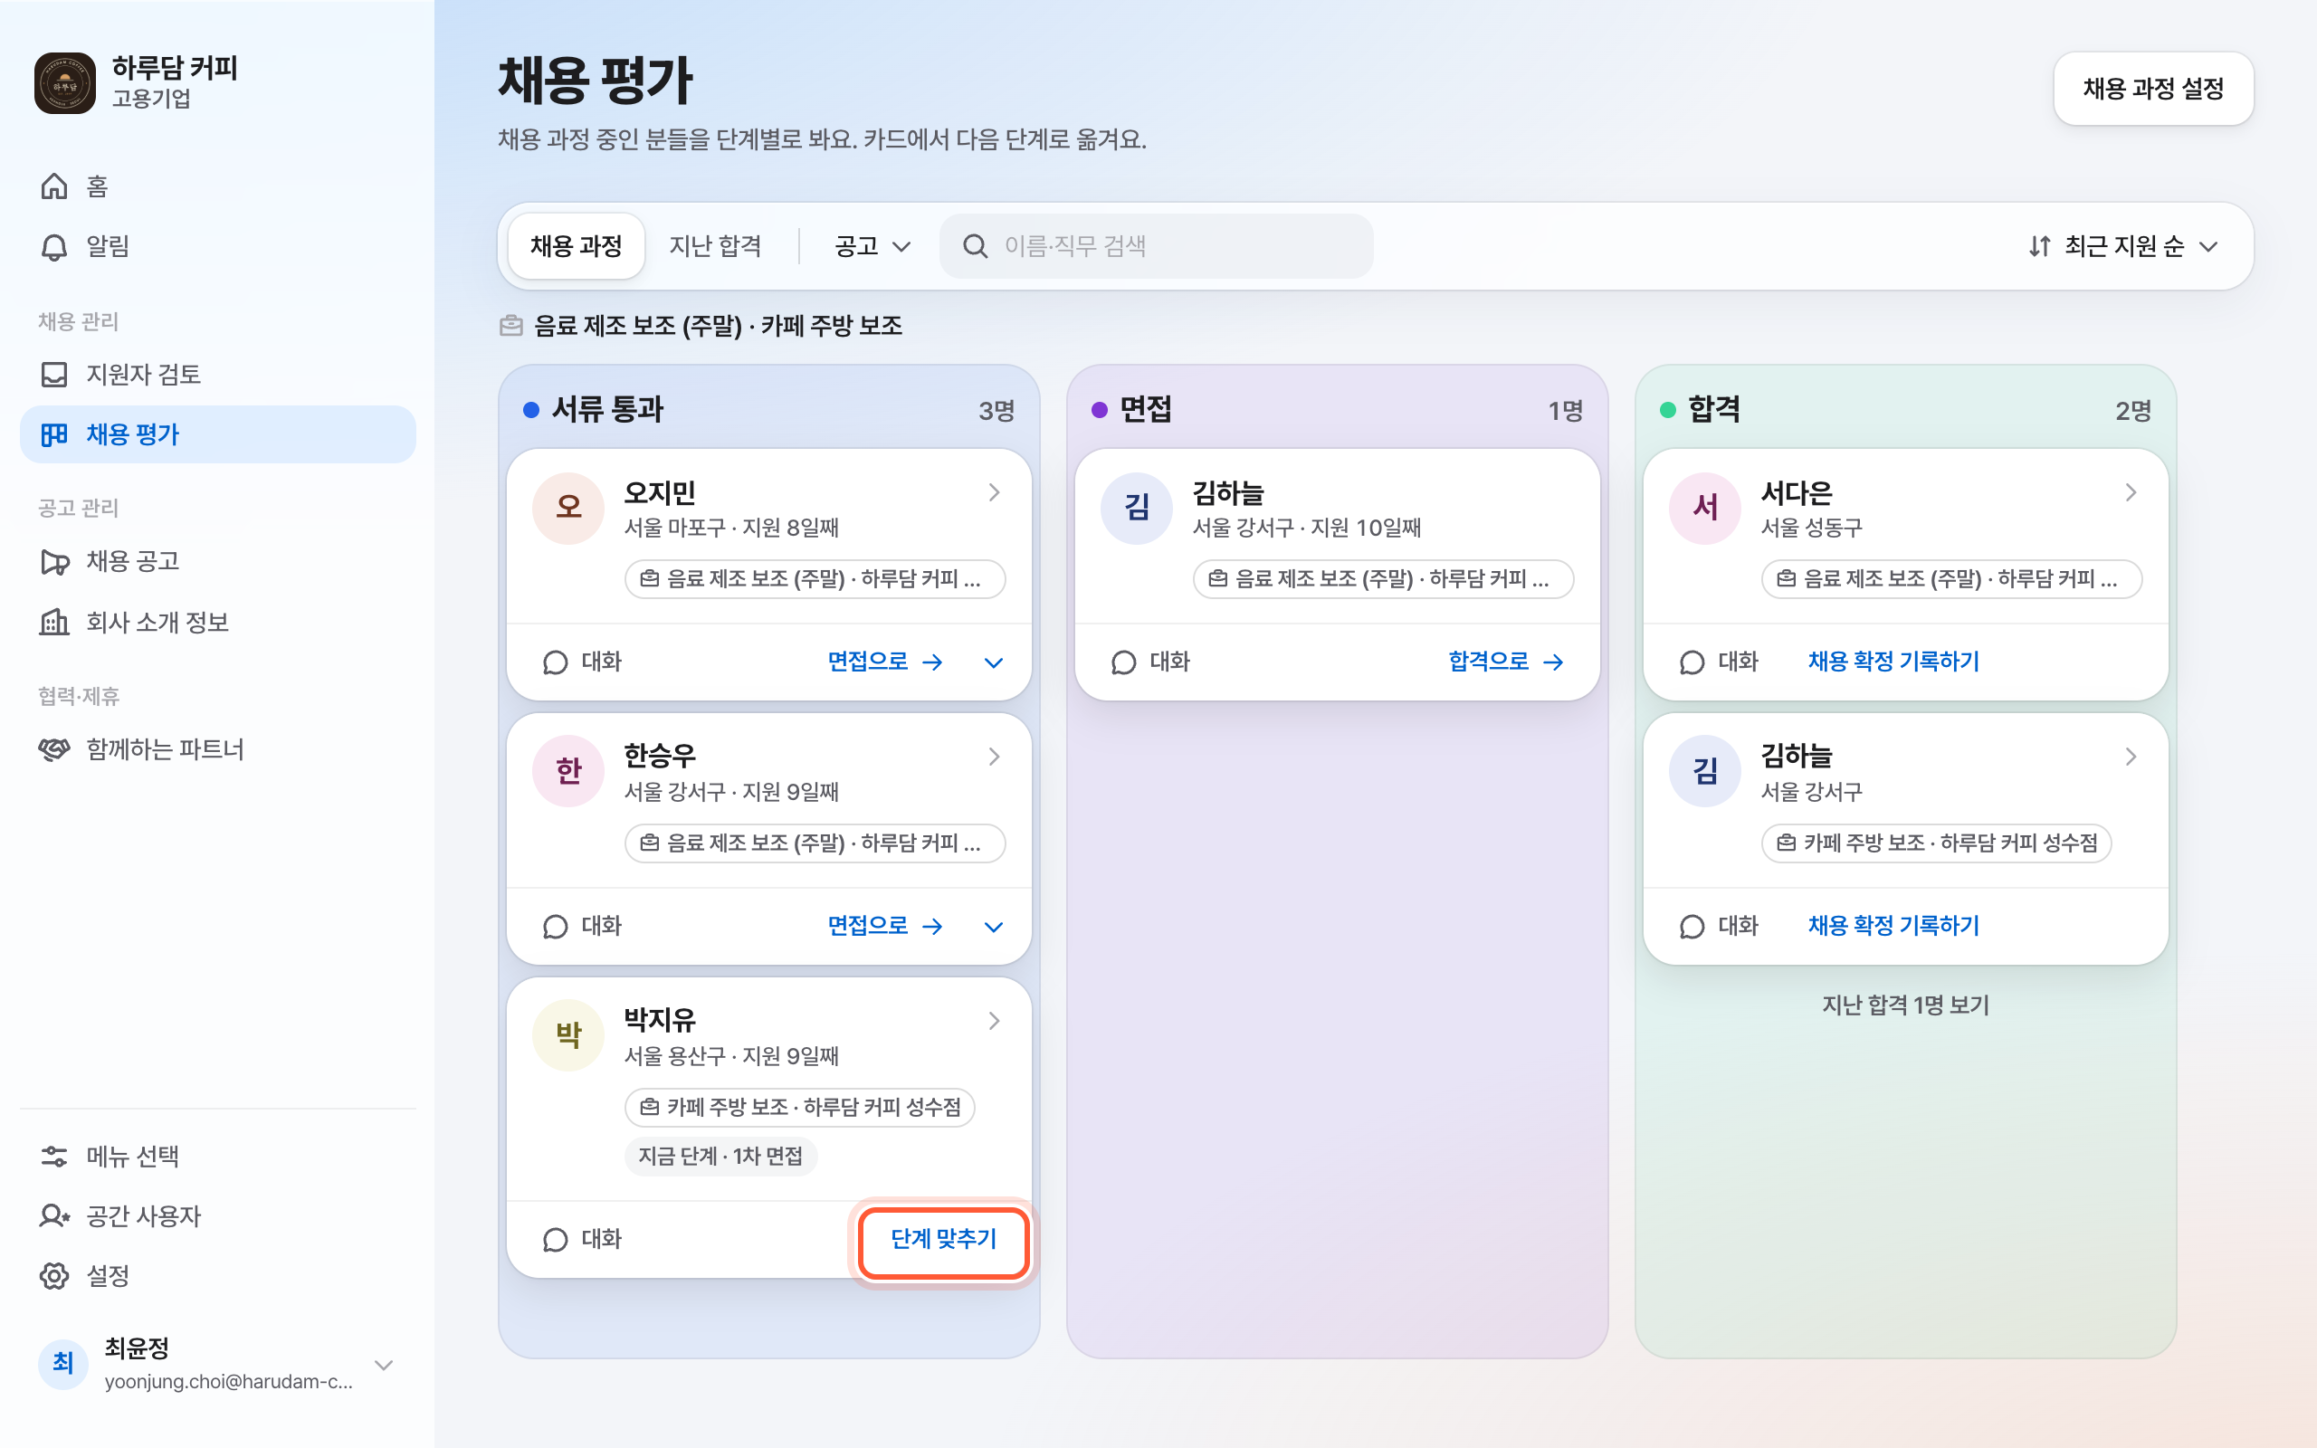Viewport: 2317px width, 1448px height.
Task: Open 홈 in the sidebar
Action: pos(217,186)
